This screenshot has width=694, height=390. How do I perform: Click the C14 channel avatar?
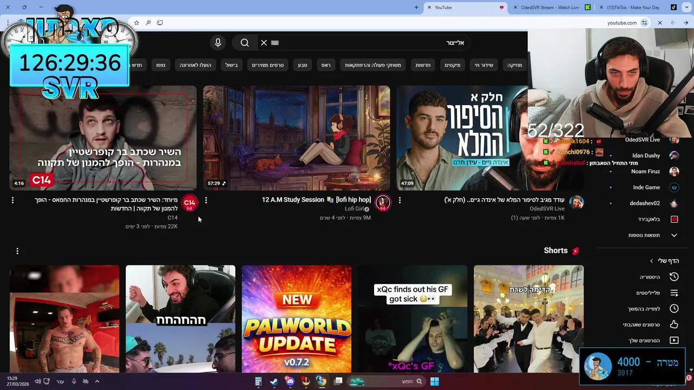tap(189, 203)
